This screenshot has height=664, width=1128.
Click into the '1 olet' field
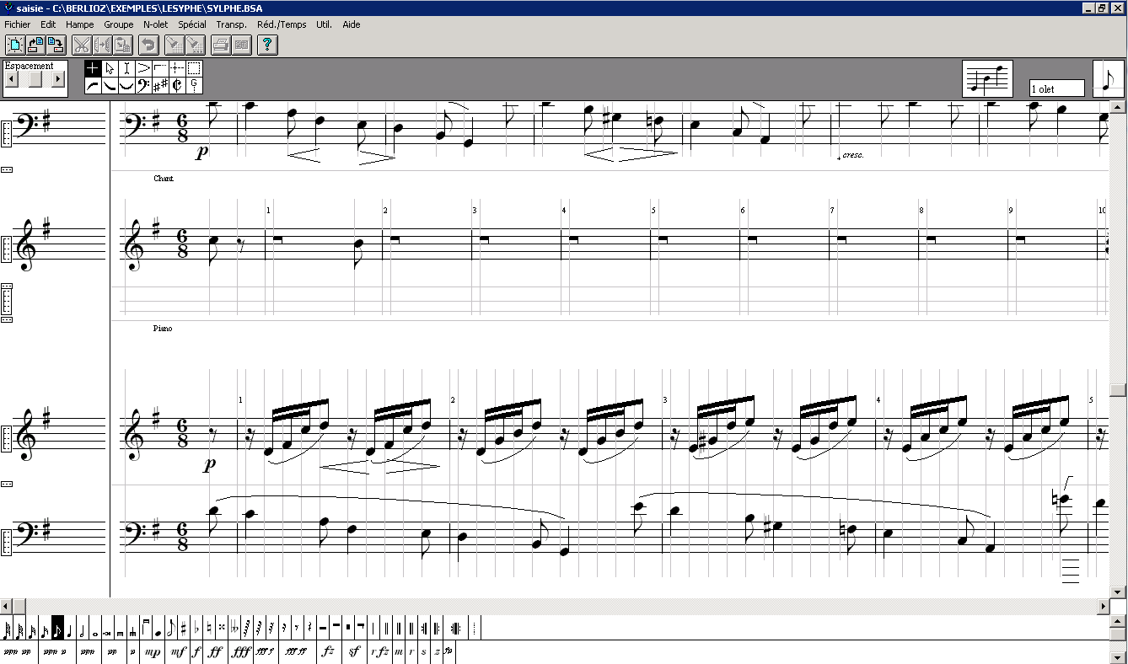[x=1057, y=88]
